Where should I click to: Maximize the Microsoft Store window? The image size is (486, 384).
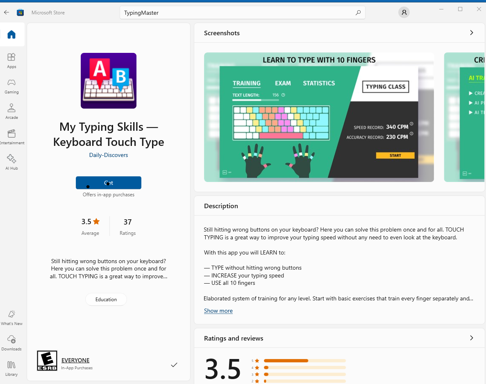(460, 9)
